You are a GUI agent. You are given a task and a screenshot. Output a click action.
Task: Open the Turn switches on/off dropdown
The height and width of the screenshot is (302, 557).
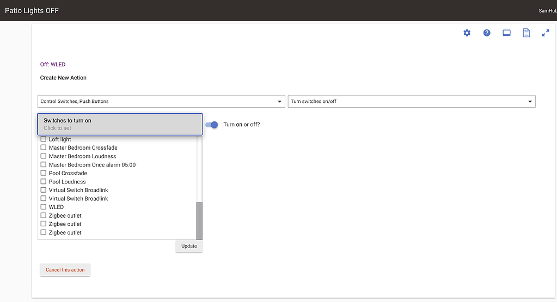click(411, 102)
